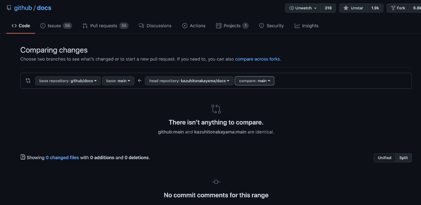Viewport: 421px width, 205px height.
Task: Click the left arrow between base and head
Action: tap(140, 80)
